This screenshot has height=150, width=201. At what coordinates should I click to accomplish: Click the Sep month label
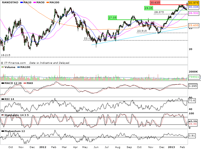click(129, 147)
